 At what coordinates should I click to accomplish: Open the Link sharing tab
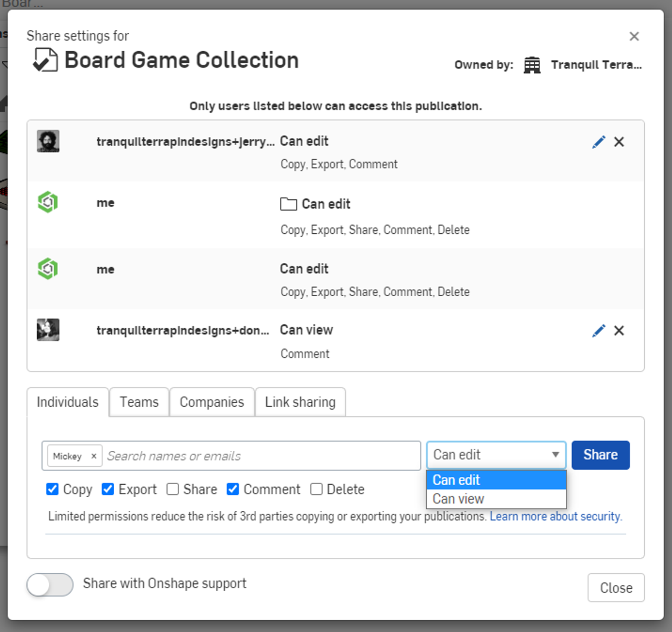[300, 402]
